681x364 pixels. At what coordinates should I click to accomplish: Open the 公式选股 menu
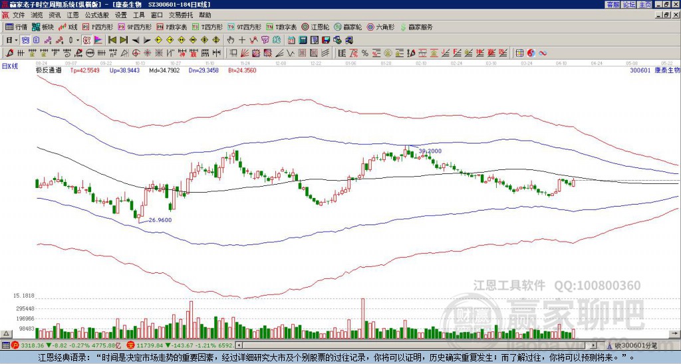(x=97, y=15)
